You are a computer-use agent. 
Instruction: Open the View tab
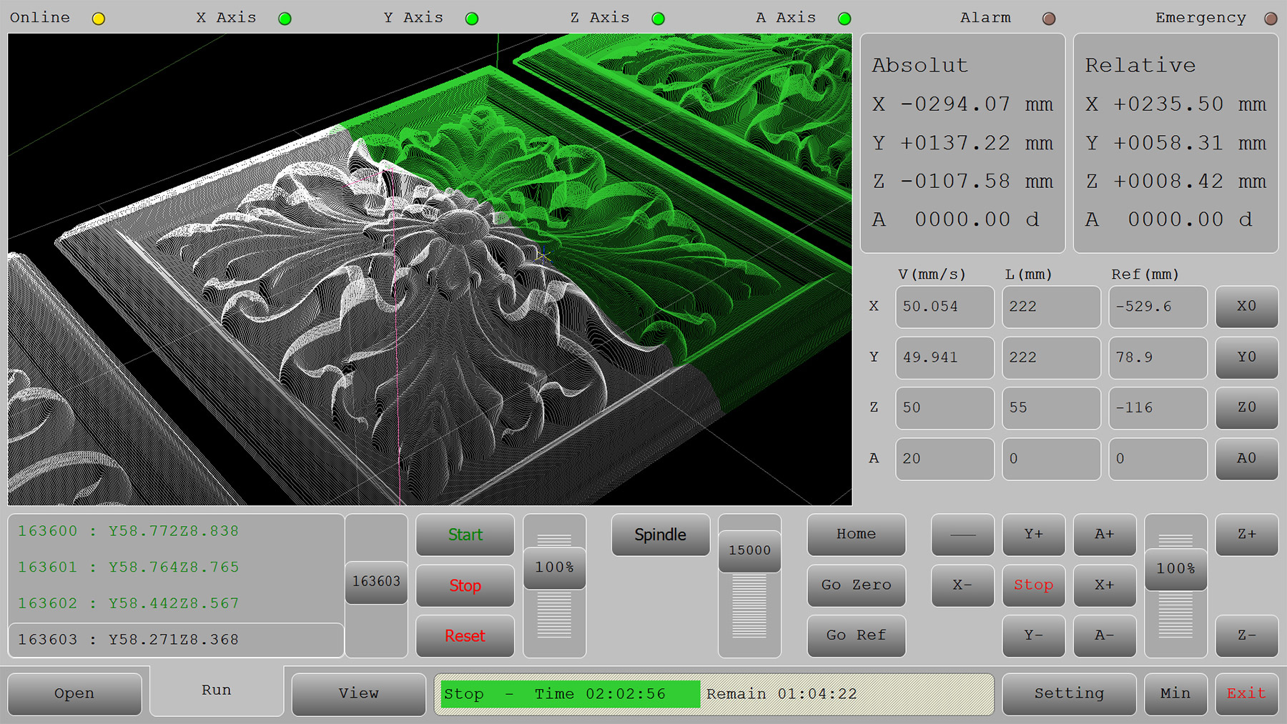(358, 694)
